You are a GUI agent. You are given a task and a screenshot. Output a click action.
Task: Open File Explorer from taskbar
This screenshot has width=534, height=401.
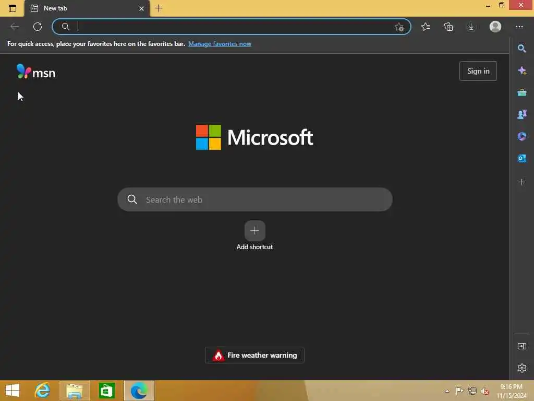75,391
